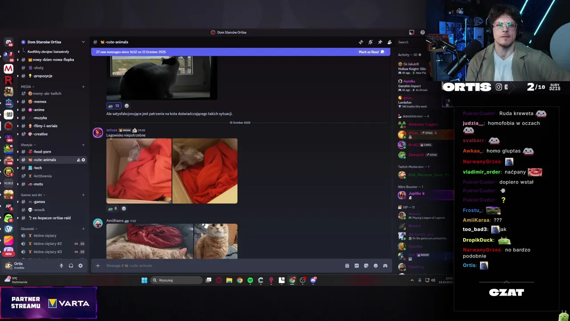Open the apps and games icon in message bar

point(385,266)
